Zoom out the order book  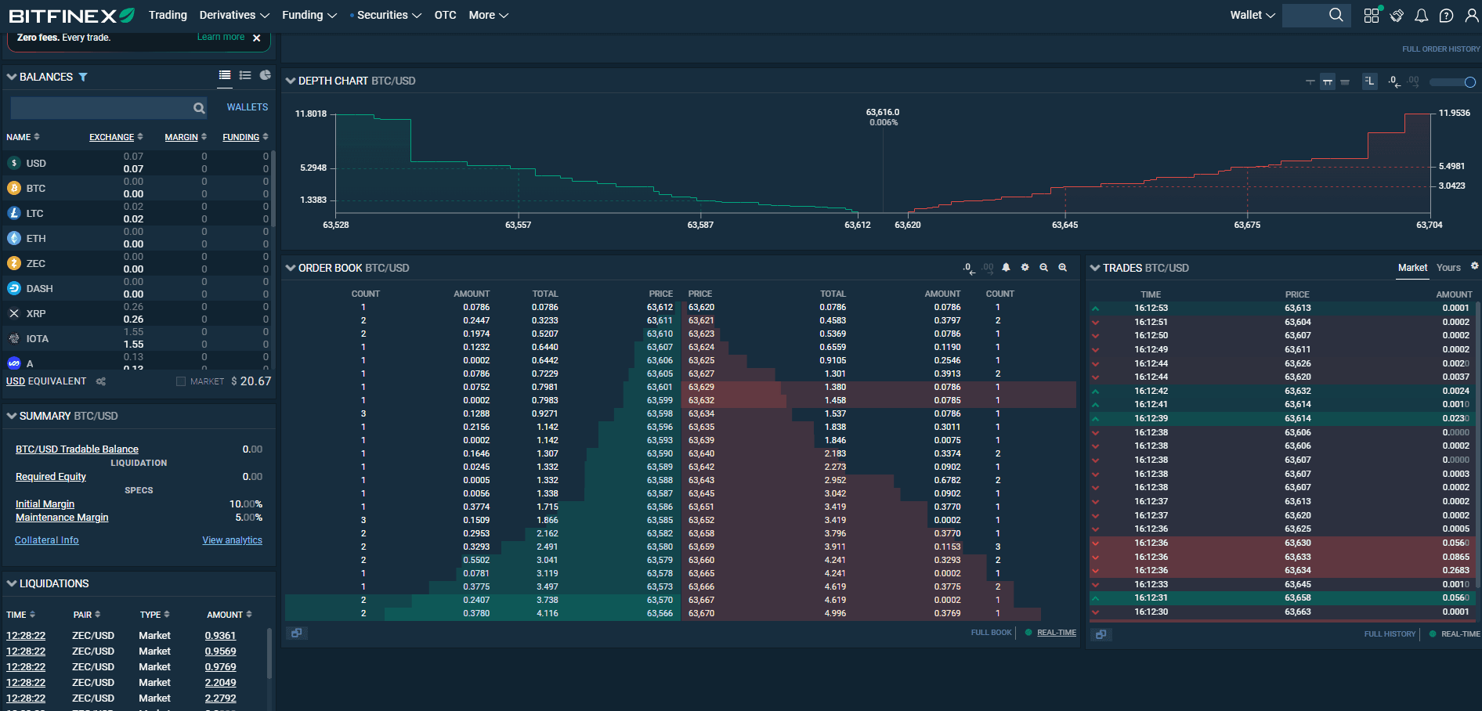point(1044,267)
